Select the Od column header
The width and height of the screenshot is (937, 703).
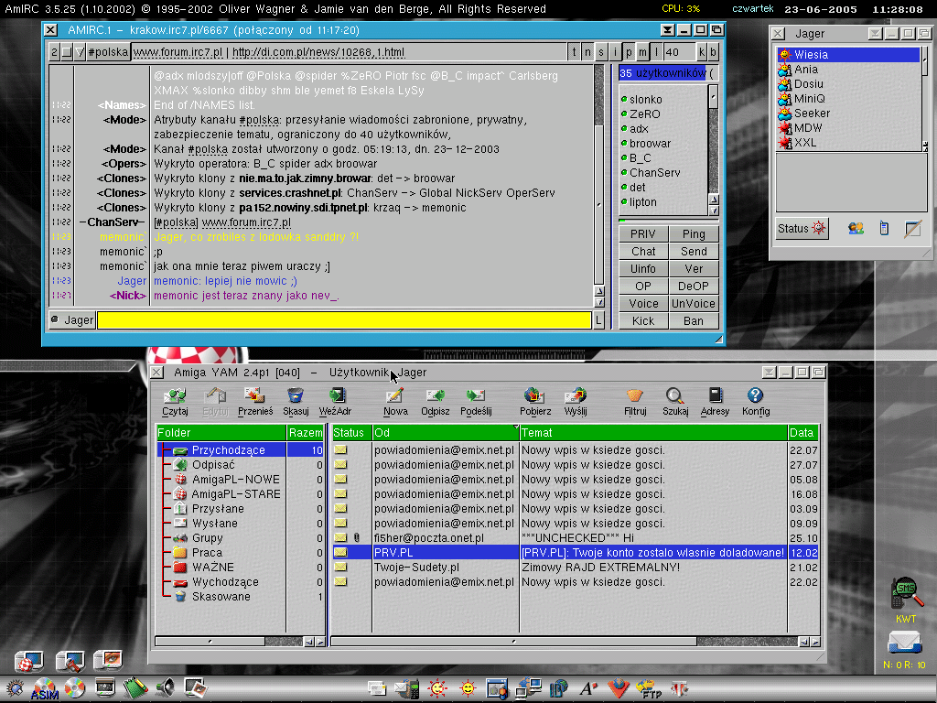(x=445, y=432)
